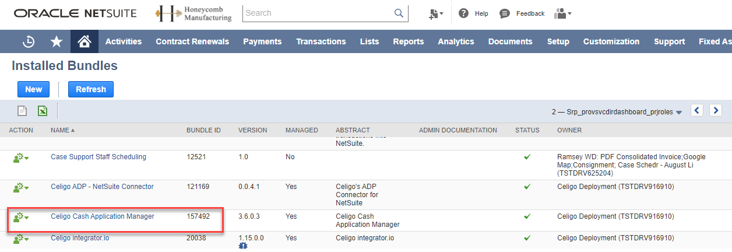
Task: Select bundle ID 12521 cell
Action: coord(196,157)
